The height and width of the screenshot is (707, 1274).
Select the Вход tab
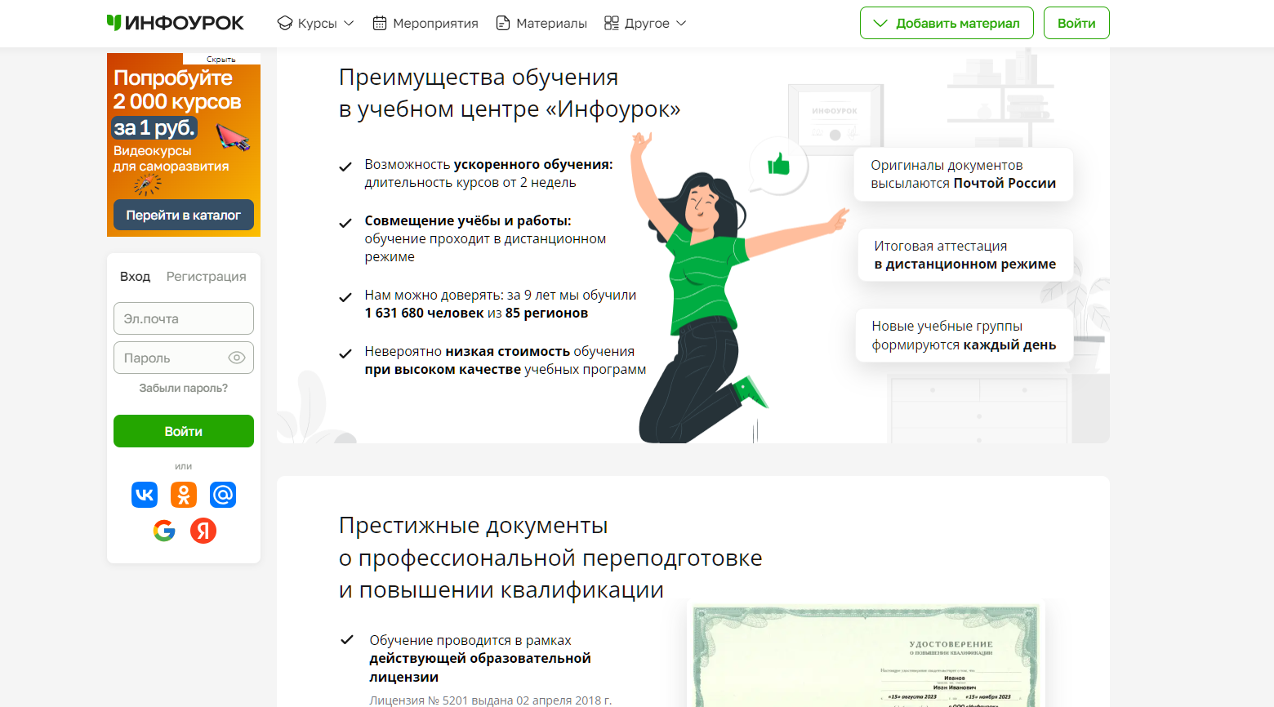pos(135,277)
